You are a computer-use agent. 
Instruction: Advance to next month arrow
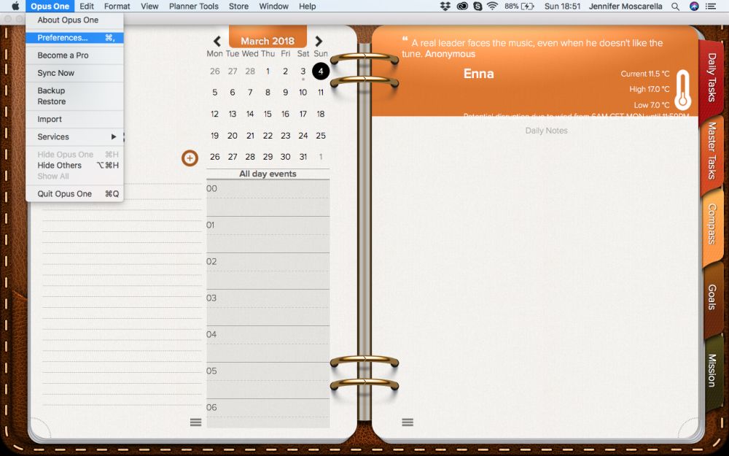pyautogui.click(x=319, y=42)
